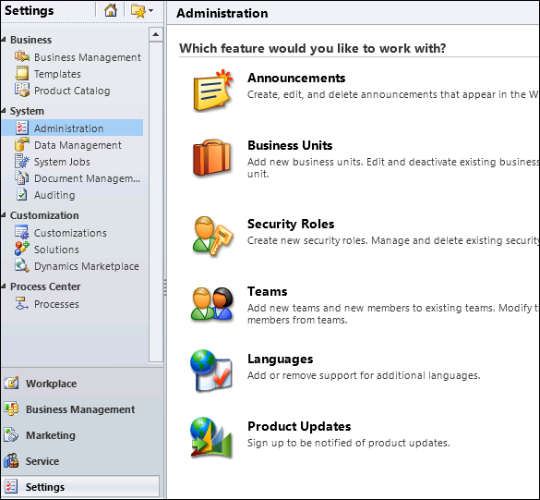The image size is (540, 500).
Task: Go to the Home icon in header
Action: tap(111, 11)
